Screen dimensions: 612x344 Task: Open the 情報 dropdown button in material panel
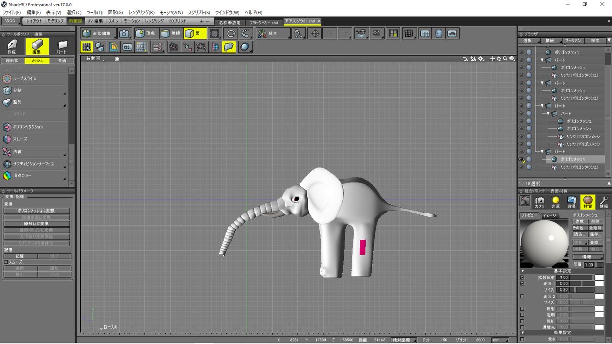click(588, 256)
